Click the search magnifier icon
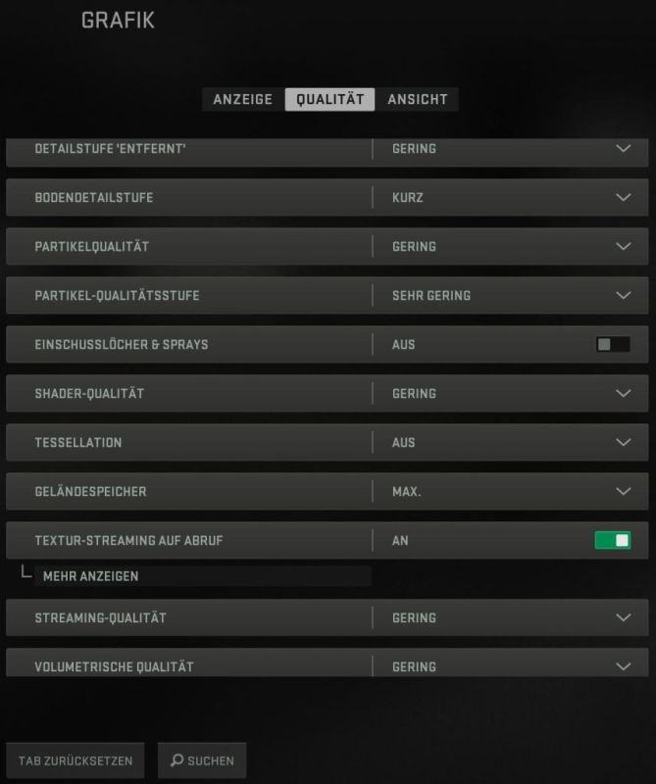The height and width of the screenshot is (784, 656). tap(177, 760)
